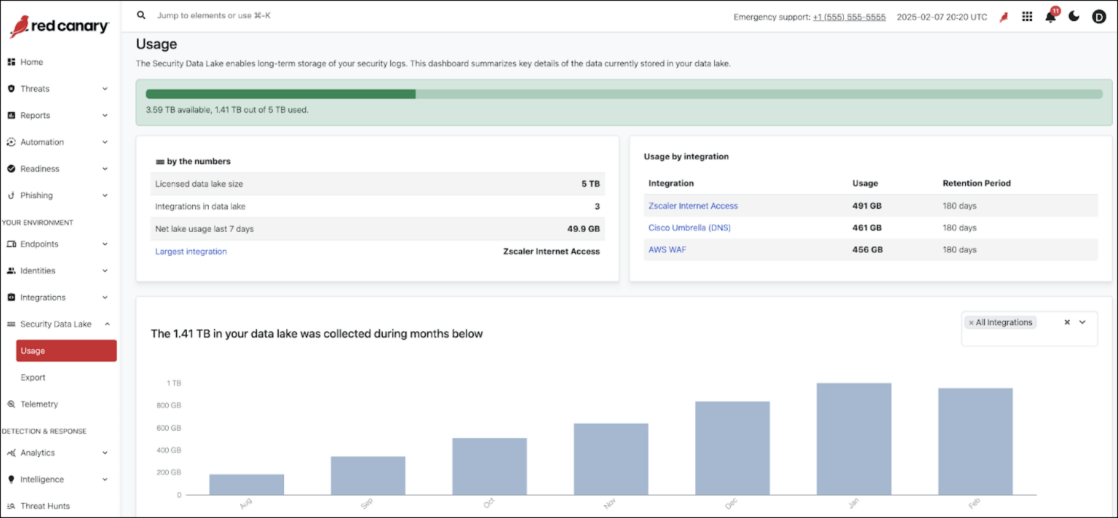1118x518 pixels.
Task: Select Export in the sidebar
Action: pos(33,378)
